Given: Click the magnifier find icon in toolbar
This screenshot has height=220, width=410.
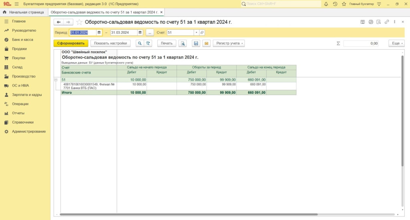Looking at the screenshot, I should pos(140,43).
